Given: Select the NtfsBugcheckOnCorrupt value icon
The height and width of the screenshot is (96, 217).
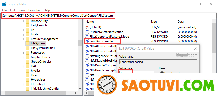Looking at the screenshot, I should click(87, 56).
